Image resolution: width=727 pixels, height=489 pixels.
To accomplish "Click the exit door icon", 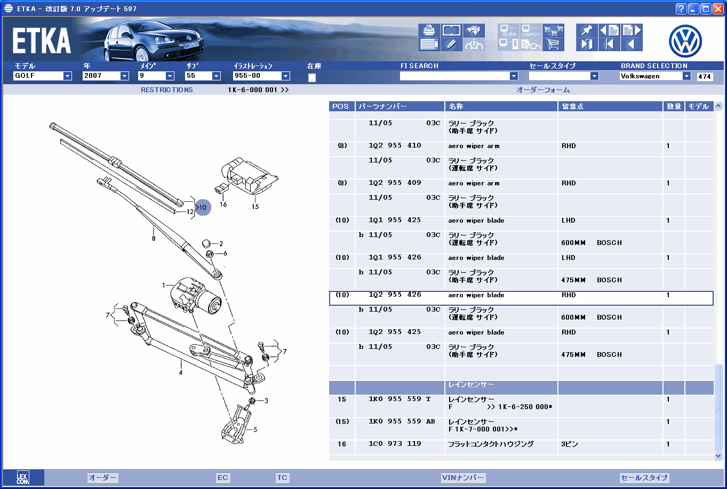I will 587,44.
